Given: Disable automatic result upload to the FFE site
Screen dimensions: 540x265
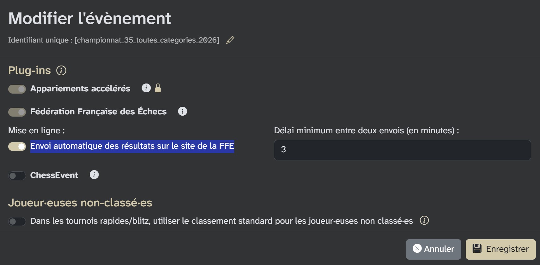Looking at the screenshot, I should 17,147.
